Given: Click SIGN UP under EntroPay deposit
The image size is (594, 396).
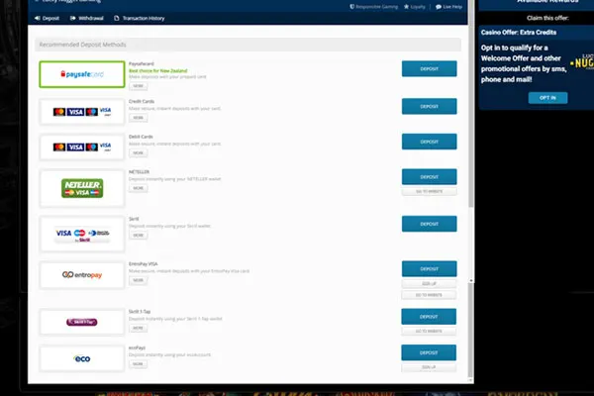Looking at the screenshot, I should [x=429, y=283].
